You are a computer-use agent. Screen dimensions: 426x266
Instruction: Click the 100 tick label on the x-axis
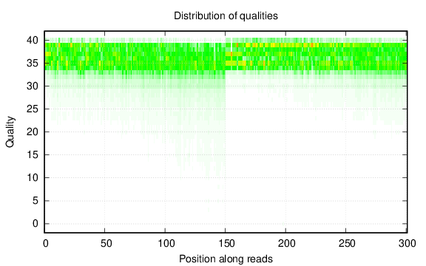coord(166,243)
